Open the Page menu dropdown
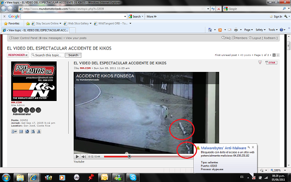 tap(245, 30)
